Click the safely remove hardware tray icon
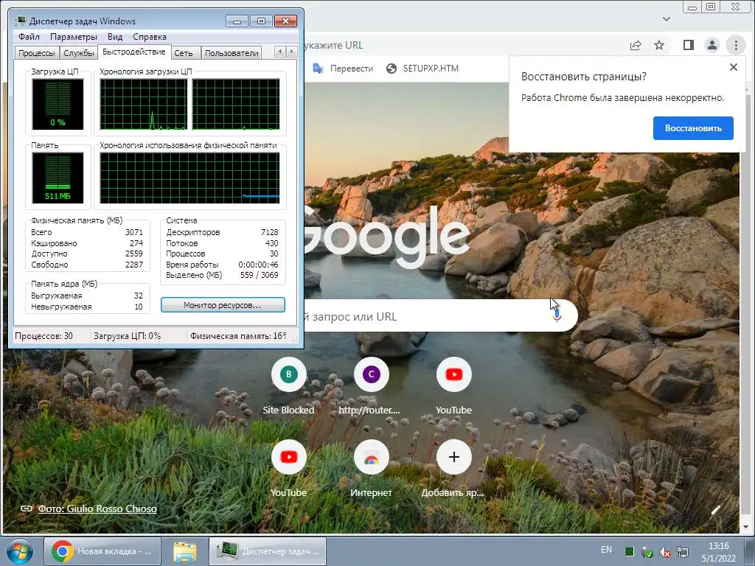 [x=647, y=552]
